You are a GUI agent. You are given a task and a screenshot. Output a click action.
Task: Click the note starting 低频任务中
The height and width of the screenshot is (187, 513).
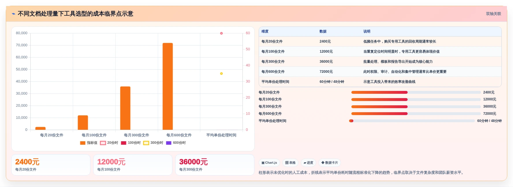[400, 41]
